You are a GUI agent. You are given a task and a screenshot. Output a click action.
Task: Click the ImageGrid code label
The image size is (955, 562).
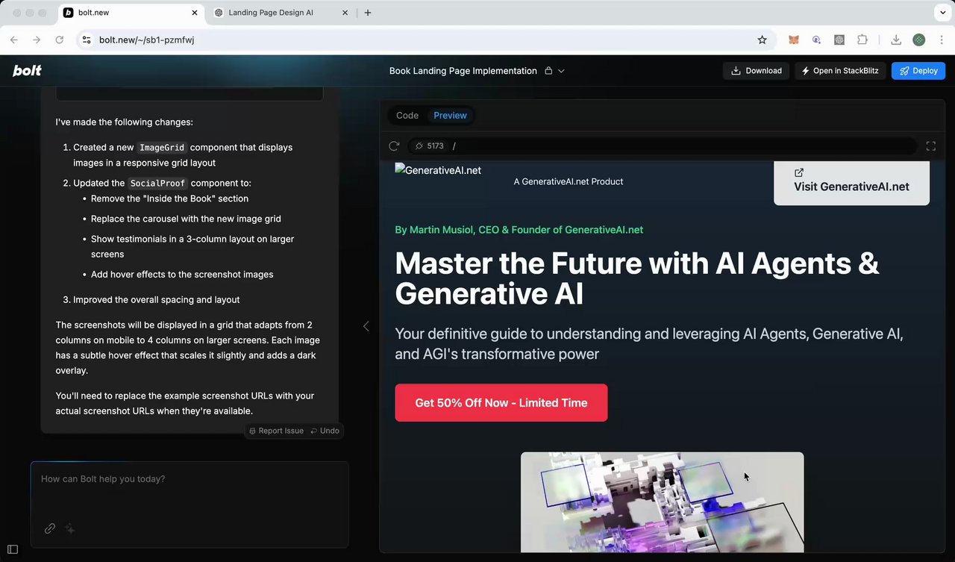pos(162,148)
